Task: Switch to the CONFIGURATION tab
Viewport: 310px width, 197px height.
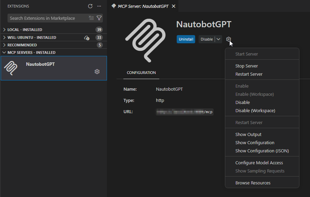Action: coord(141,73)
